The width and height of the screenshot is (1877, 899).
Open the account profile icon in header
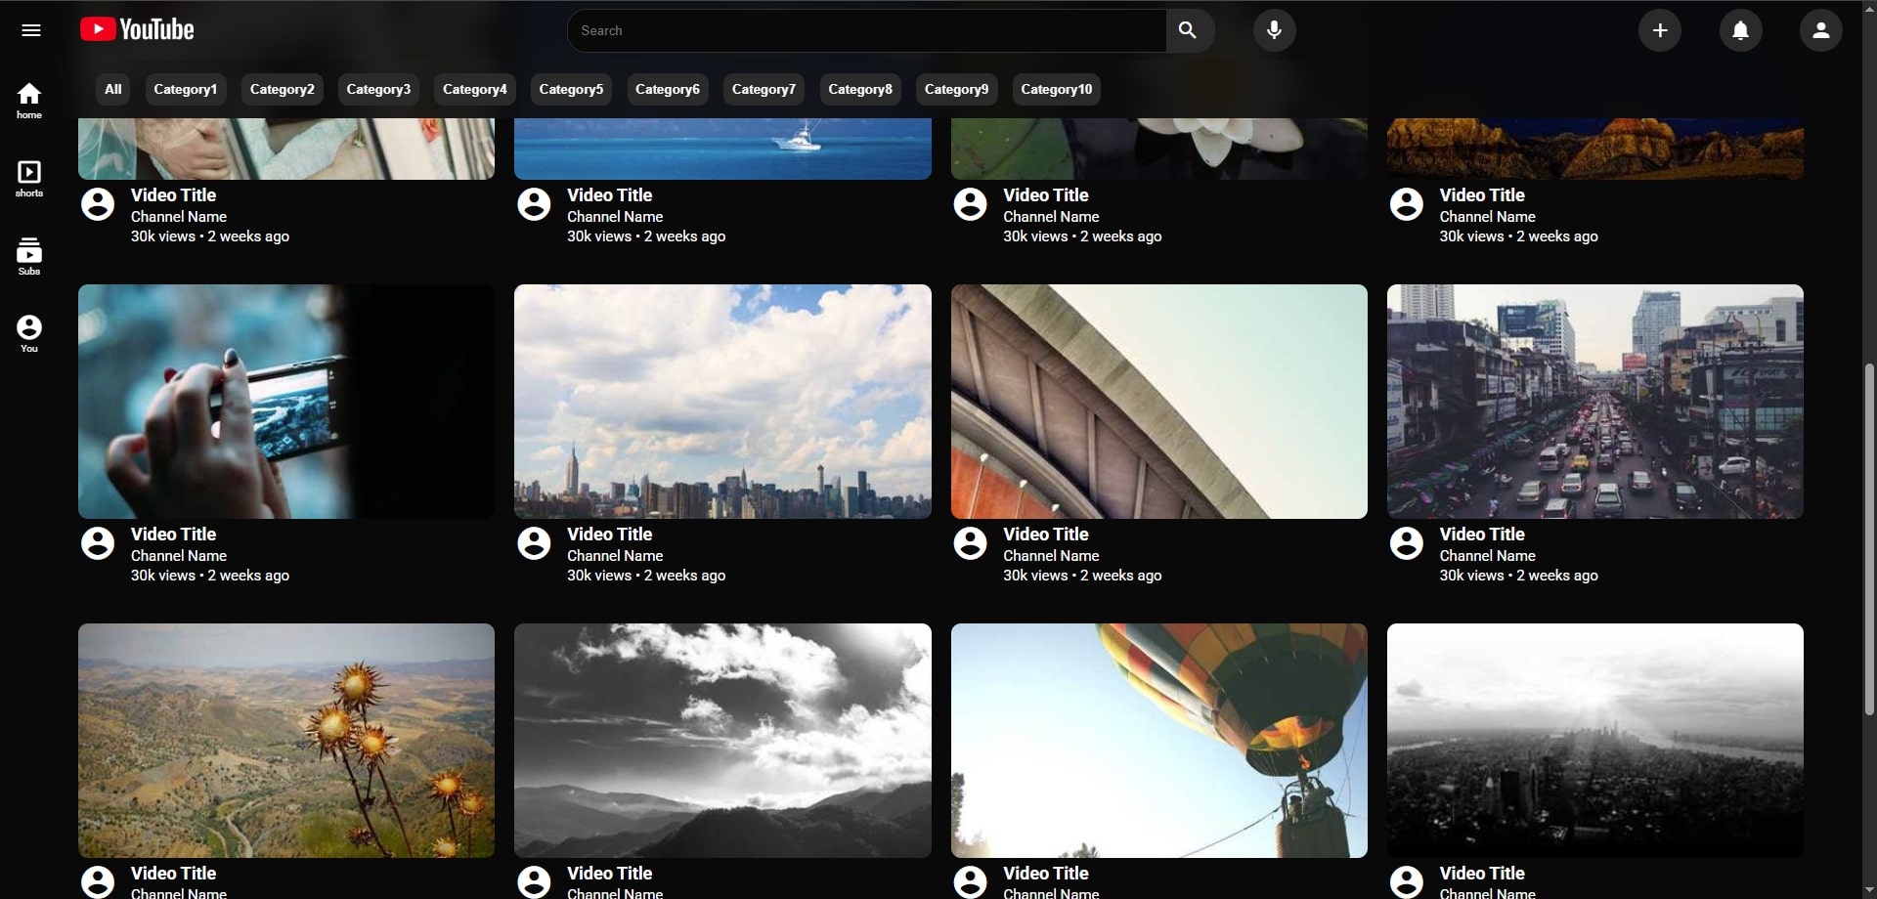(1821, 30)
